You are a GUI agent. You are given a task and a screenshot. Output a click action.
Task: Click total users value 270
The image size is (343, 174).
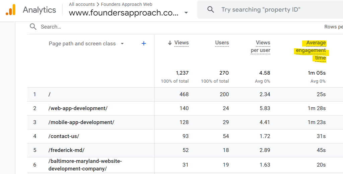[x=224, y=73]
